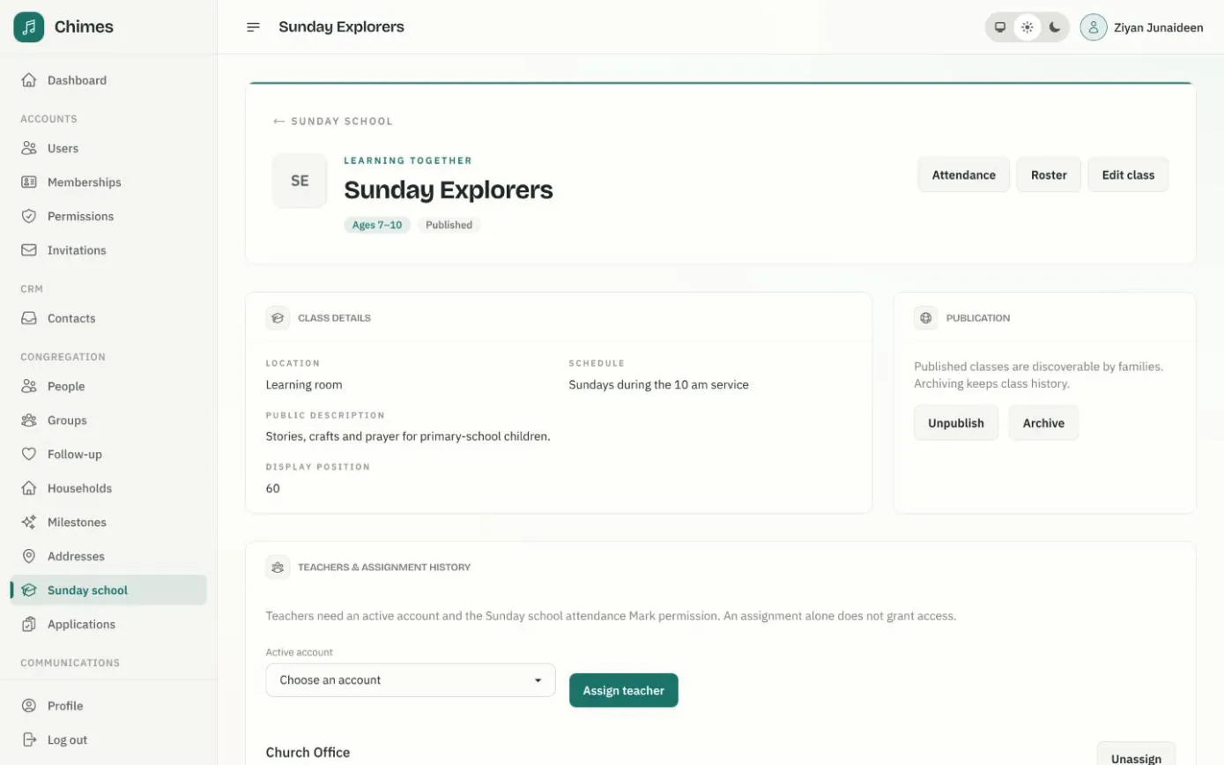This screenshot has width=1224, height=765.
Task: Click the Groups icon in sidebar
Action: click(29, 420)
